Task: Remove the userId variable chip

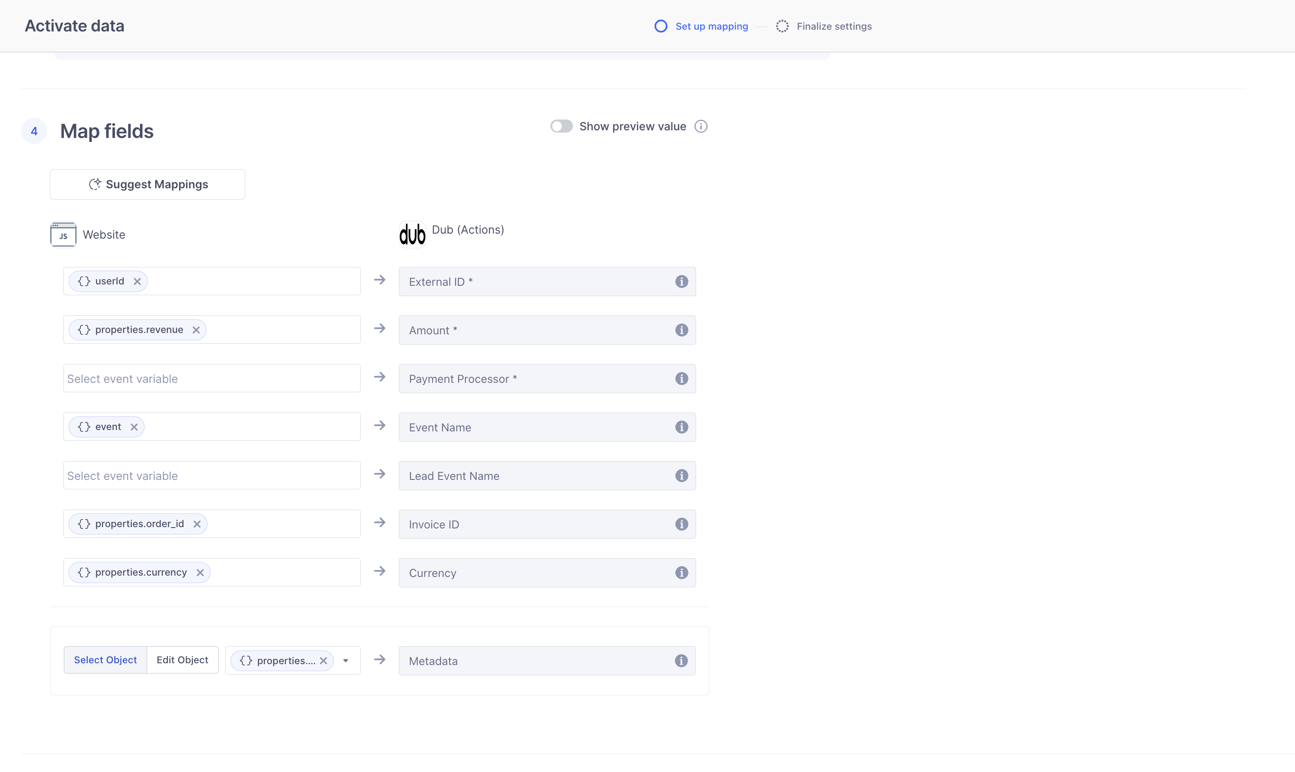Action: click(137, 281)
